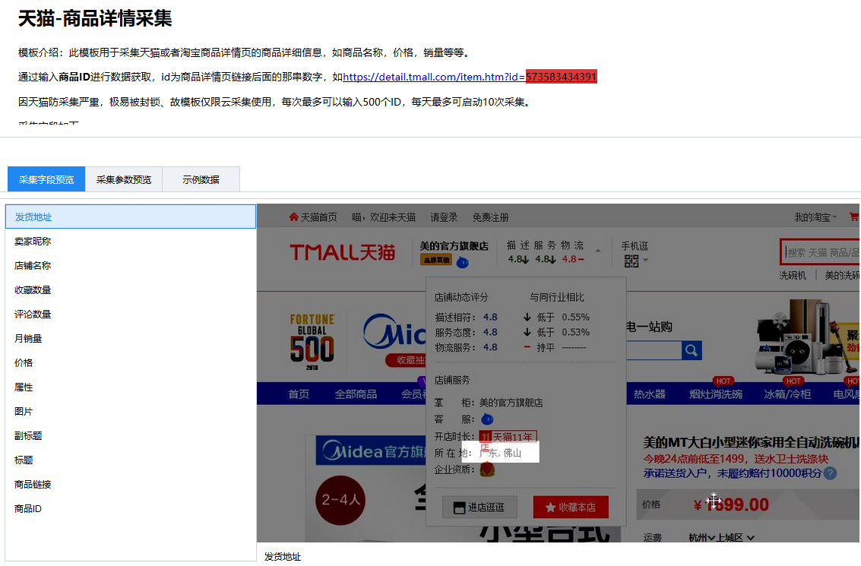Select the 店铺名称 field
This screenshot has width=861, height=566.
click(131, 266)
